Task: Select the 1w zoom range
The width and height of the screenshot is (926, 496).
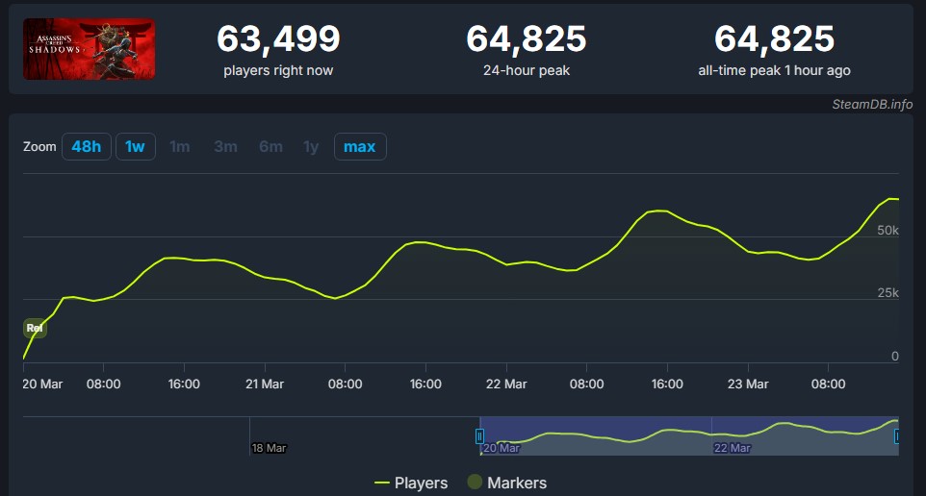Action: click(135, 146)
